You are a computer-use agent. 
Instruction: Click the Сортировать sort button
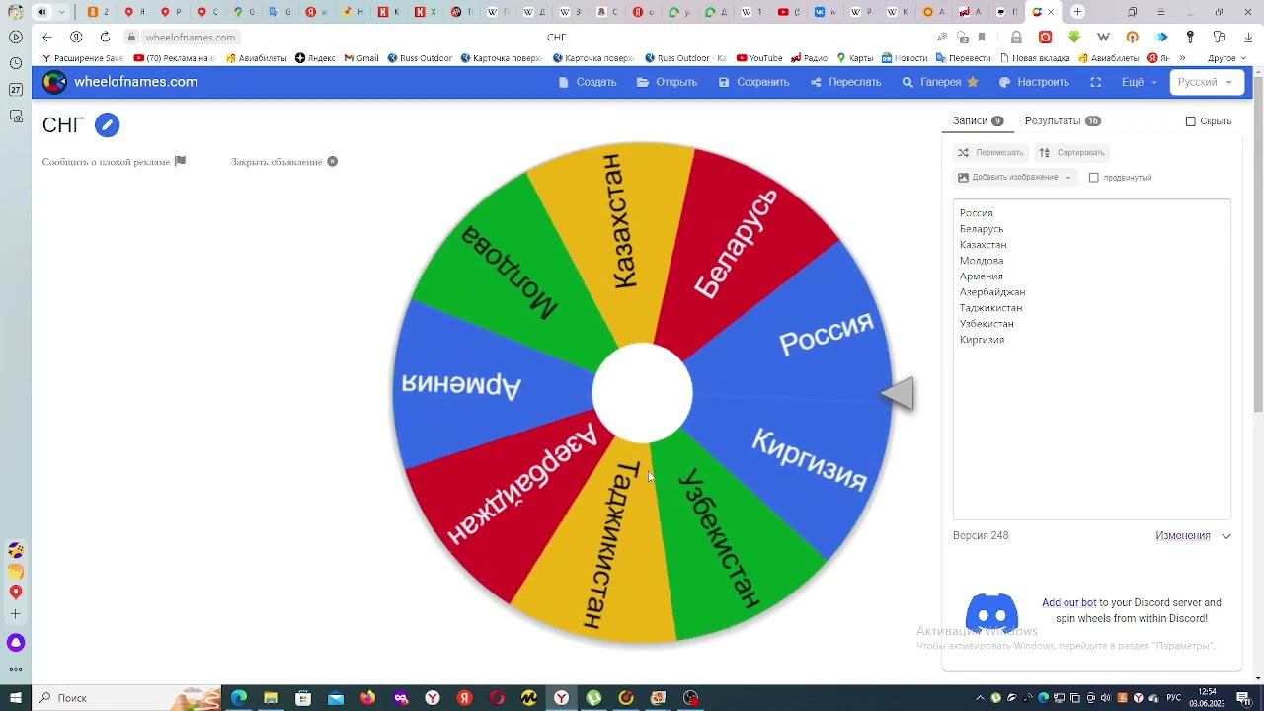(1071, 153)
